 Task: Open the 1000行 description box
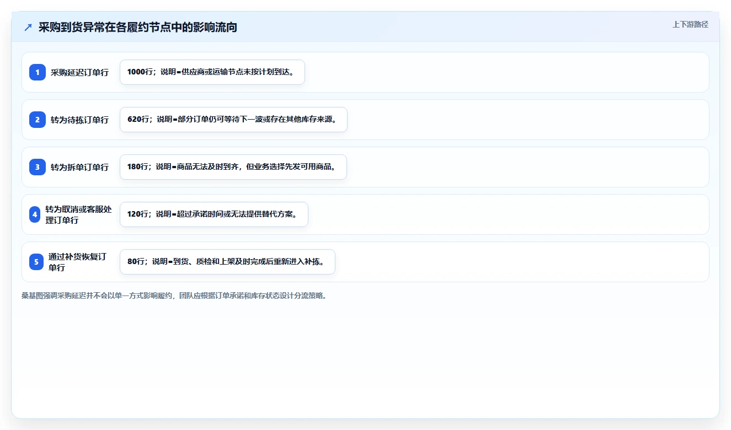tap(212, 72)
